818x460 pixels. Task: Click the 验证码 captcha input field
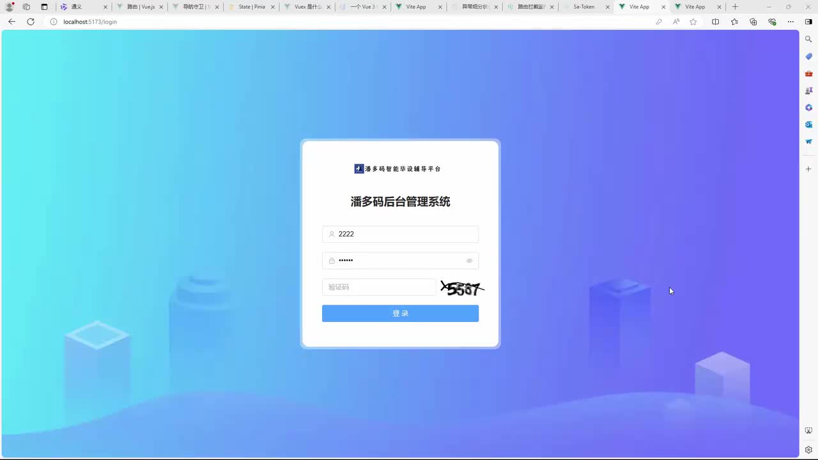click(379, 287)
